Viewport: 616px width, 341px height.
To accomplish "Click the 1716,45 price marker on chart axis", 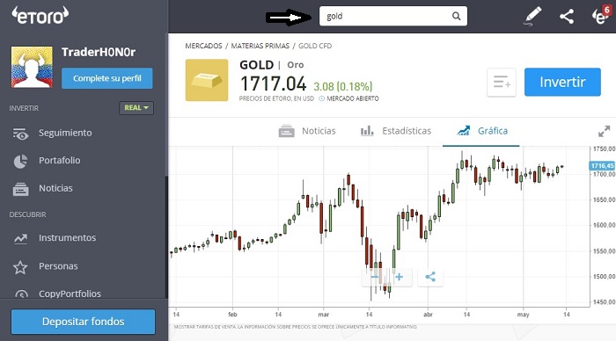I will 602,166.
